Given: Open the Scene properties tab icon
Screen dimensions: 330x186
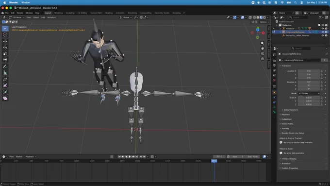Looking at the screenshot, I should (274, 75).
